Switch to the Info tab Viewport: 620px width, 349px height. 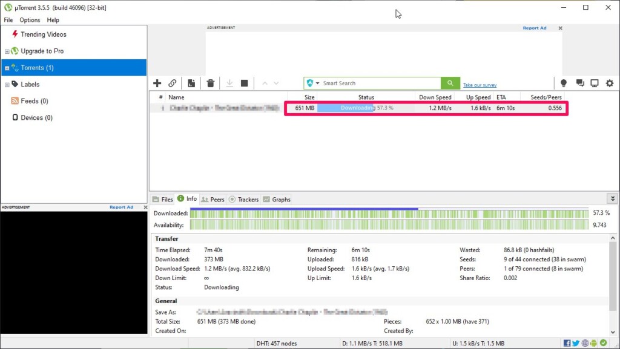coord(187,198)
